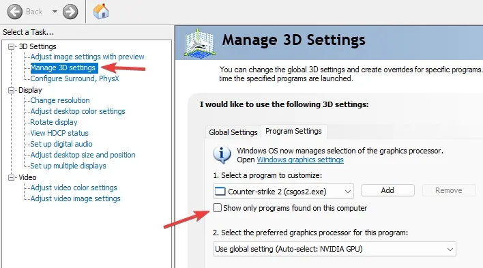
Task: Click the Display category label
Action: click(30, 90)
